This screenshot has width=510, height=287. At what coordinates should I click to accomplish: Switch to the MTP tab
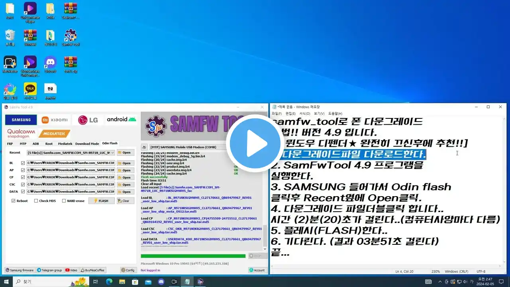click(x=23, y=143)
